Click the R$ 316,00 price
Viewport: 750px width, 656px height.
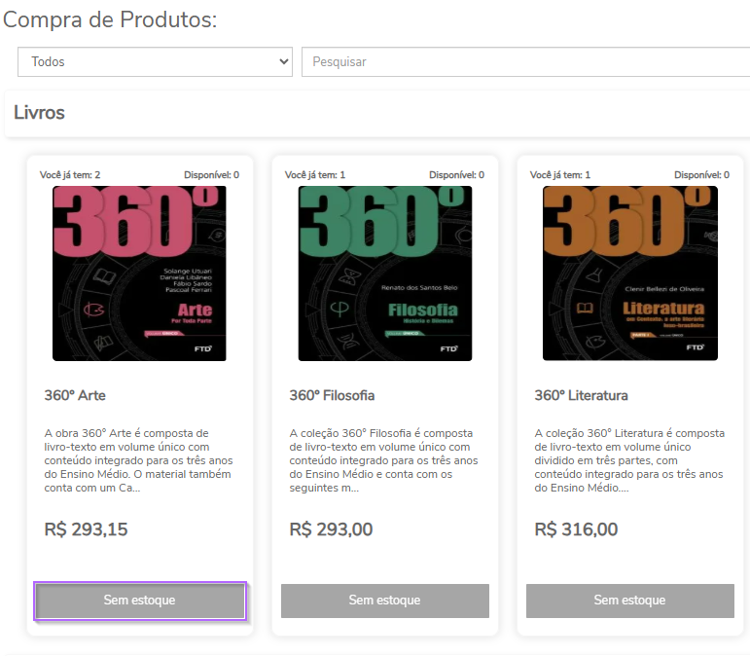pos(576,529)
